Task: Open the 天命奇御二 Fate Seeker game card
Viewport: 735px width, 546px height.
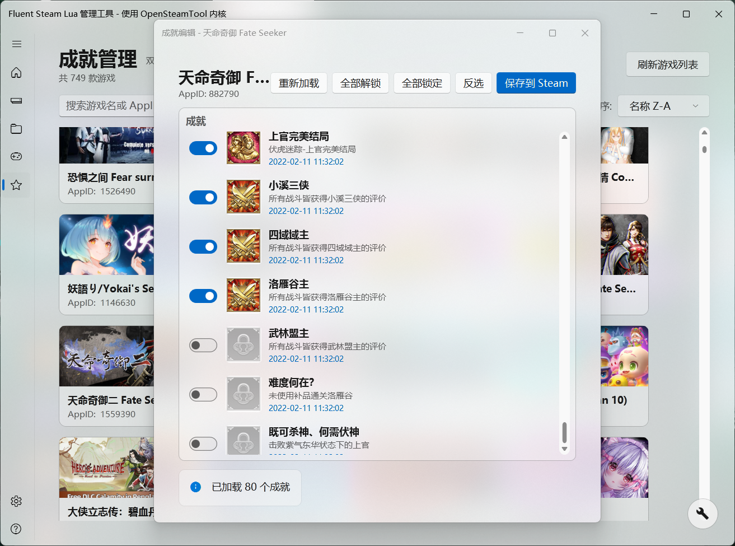Action: pos(106,376)
